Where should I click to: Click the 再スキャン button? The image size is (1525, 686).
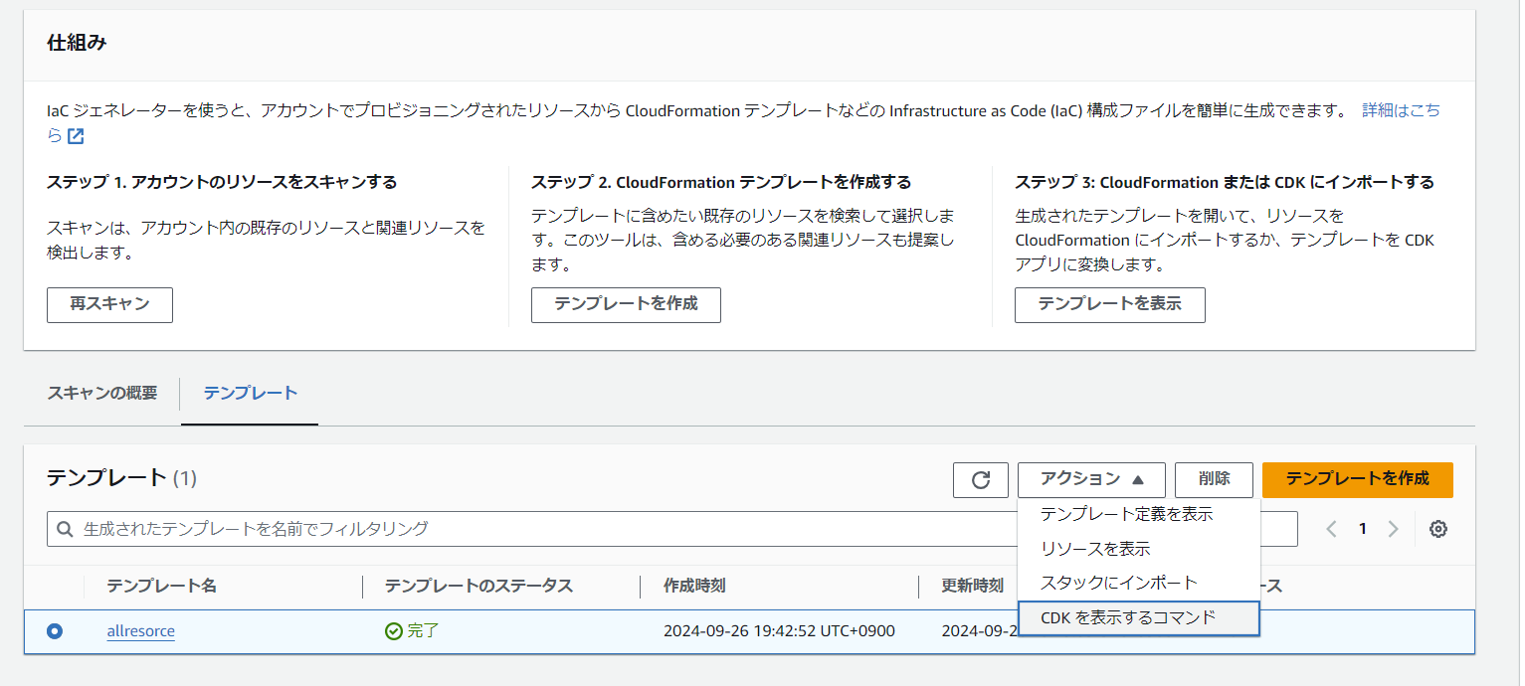coord(109,304)
